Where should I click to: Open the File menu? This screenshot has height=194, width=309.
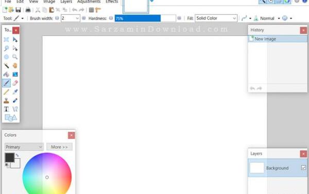coord(8,2)
